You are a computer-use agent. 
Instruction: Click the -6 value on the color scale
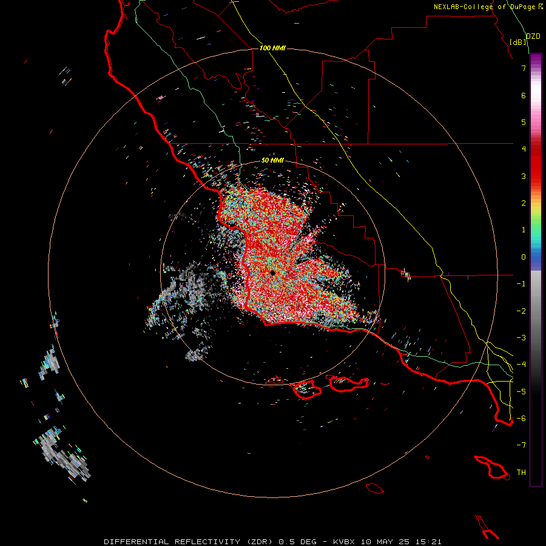pos(521,418)
